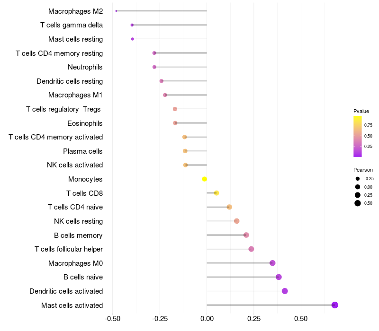This screenshot has height=331, width=379.
Task: Select the Macrophages M0 axis label
Action: [x=75, y=263]
